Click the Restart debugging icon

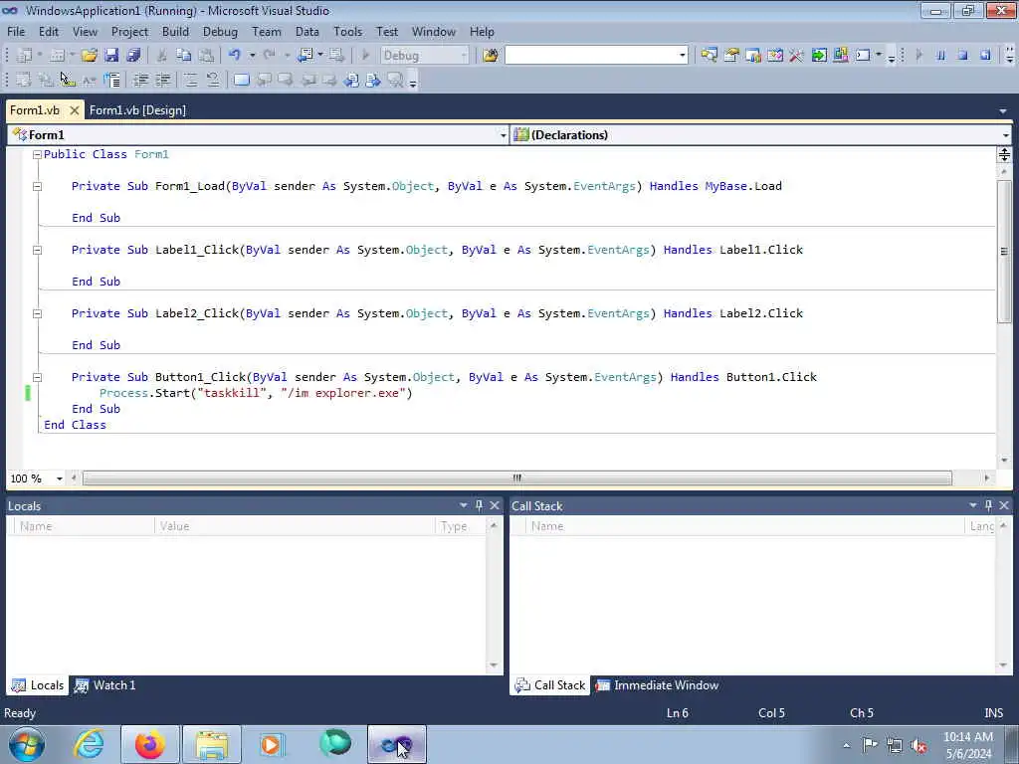[985, 56]
